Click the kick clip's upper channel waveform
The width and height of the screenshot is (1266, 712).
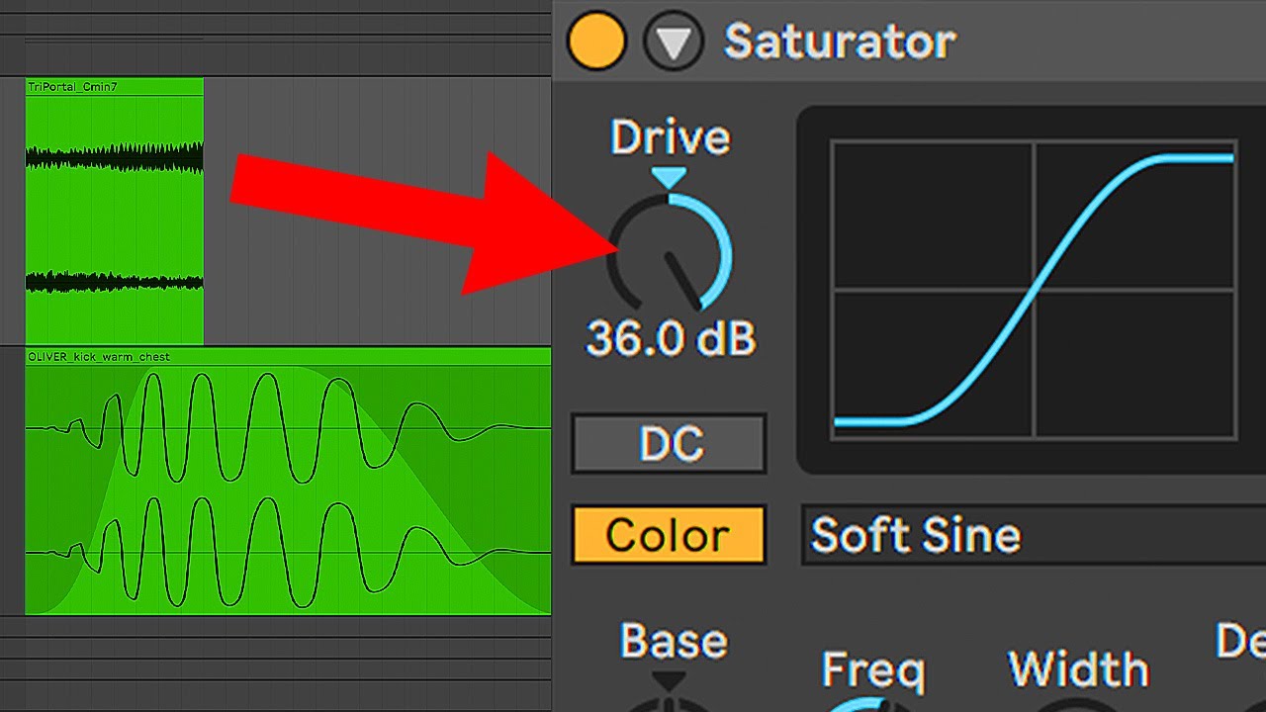coord(288,427)
